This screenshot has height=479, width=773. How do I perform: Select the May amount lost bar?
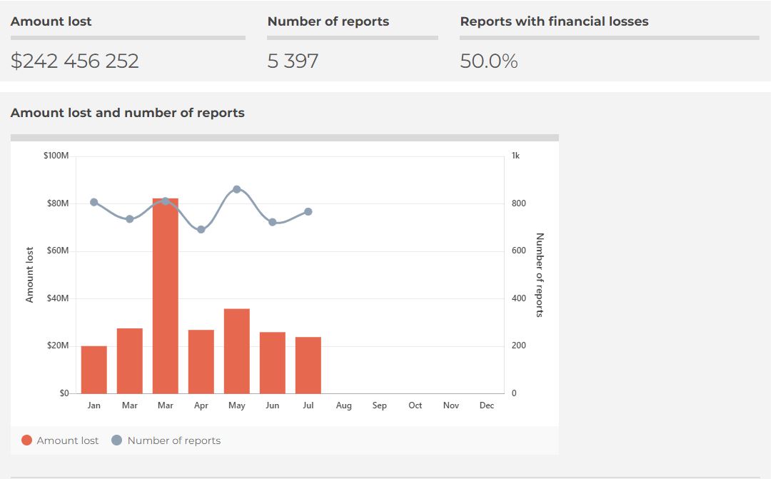[x=237, y=351]
